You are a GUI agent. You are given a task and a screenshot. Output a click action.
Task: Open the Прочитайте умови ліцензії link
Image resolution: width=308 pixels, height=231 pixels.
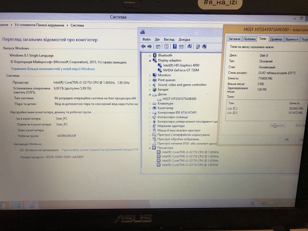coord(100,149)
